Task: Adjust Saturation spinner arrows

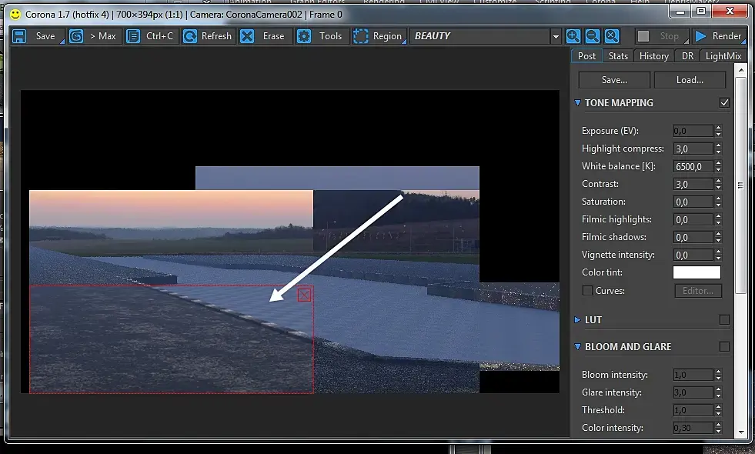Action: pyautogui.click(x=718, y=202)
